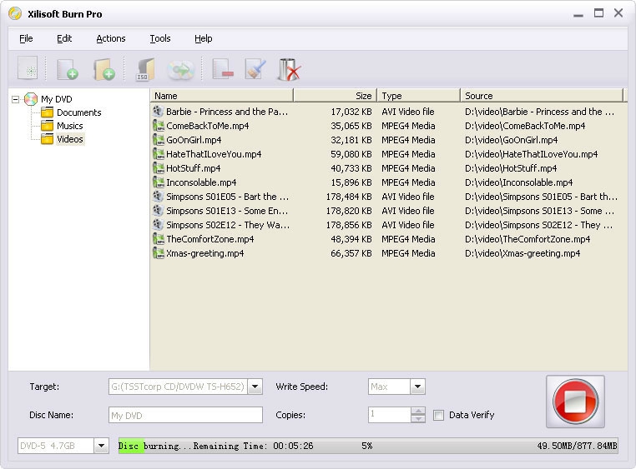
Task: Click the Copy disc toolbar icon
Action: [181, 70]
